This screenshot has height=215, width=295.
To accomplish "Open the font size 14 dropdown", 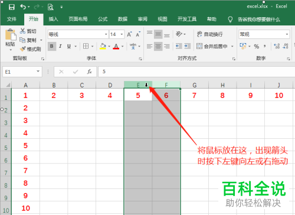I will coord(122,34).
